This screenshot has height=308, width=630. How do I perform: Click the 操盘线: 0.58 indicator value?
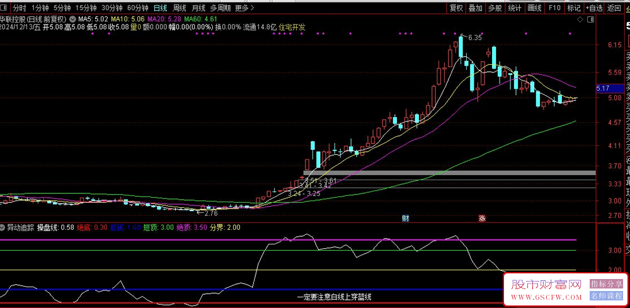[x=55, y=227]
